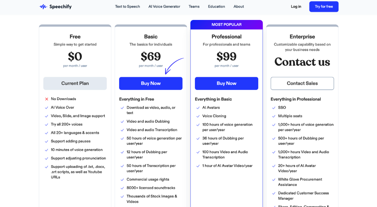Click the blue arrow pointing to Basic Buy Now
Screen dimensions: 377x207
click(x=173, y=66)
